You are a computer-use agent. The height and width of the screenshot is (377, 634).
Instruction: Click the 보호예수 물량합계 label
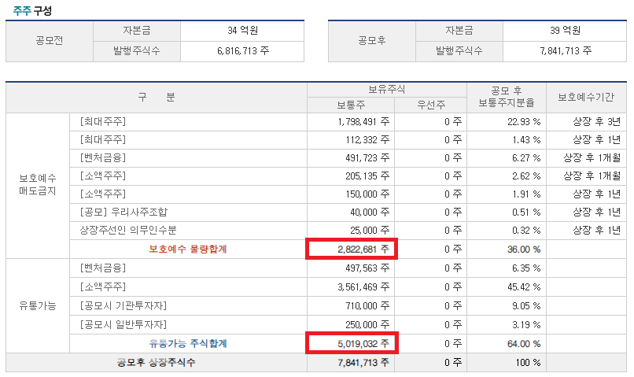[188, 249]
